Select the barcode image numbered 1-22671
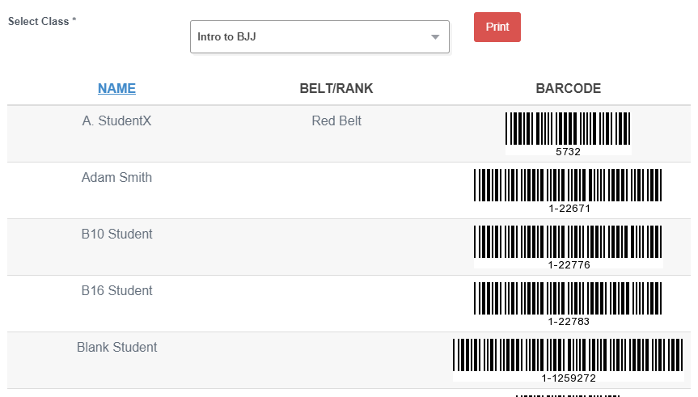This screenshot has width=698, height=397. tap(568, 191)
